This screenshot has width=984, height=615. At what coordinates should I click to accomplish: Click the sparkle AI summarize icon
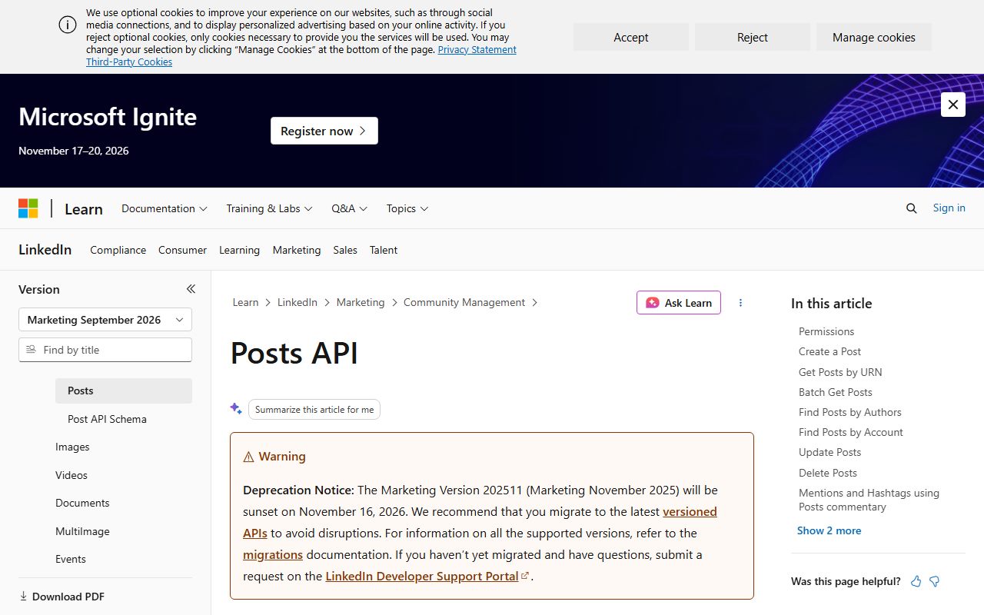236,409
